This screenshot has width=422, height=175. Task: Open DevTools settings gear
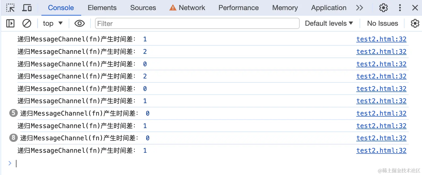point(383,8)
